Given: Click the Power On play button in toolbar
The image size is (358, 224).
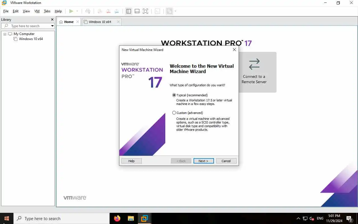Looking at the screenshot, I should (x=71, y=11).
